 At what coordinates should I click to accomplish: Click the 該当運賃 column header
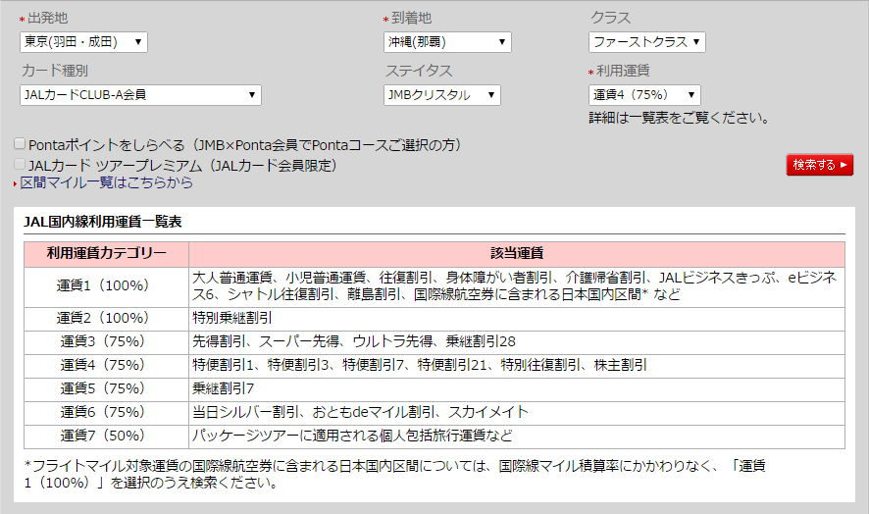point(517,254)
